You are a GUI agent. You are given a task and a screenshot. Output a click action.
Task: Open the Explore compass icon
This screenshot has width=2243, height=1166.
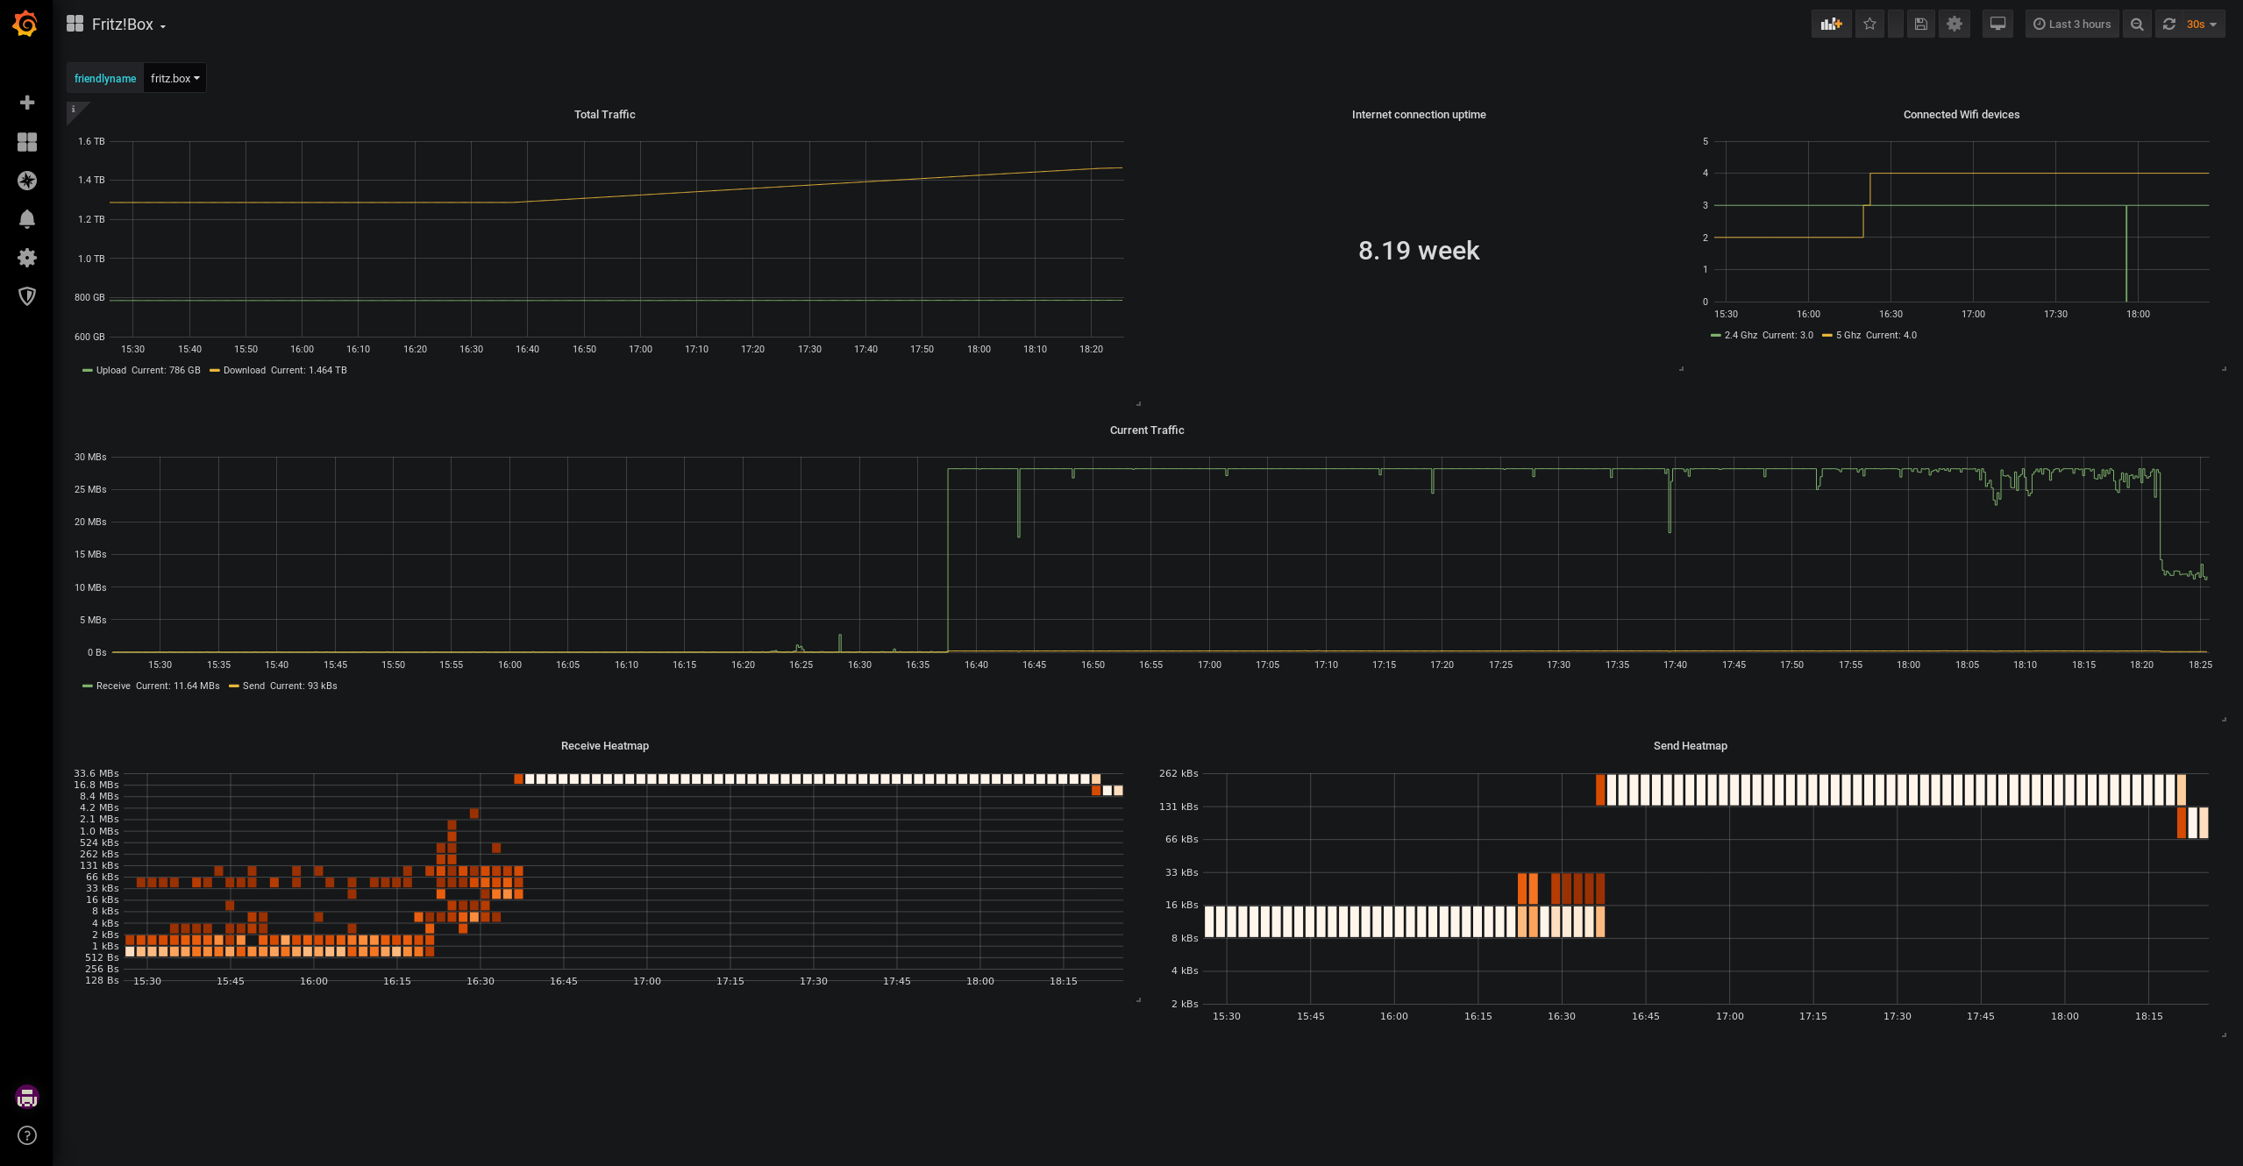point(27,181)
